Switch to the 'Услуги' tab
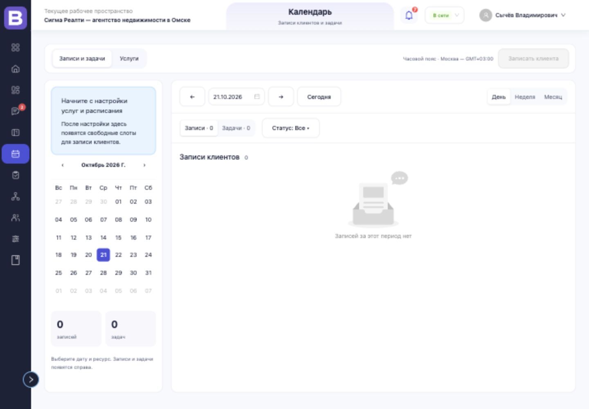The image size is (589, 409). [129, 58]
